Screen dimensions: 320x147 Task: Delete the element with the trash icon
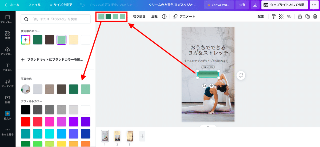tap(315, 17)
